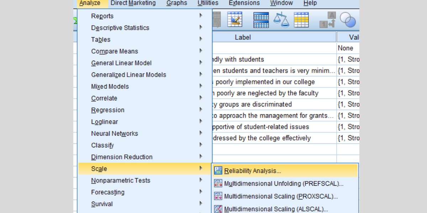
Task: Expand the Regression submenu arrow
Action: [201, 109]
